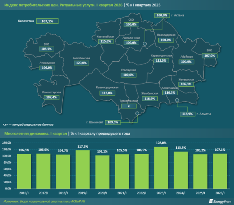Click the Almaty city circle marker

click(177, 100)
